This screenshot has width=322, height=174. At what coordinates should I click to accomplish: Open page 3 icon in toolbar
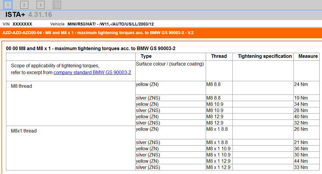point(40,5)
